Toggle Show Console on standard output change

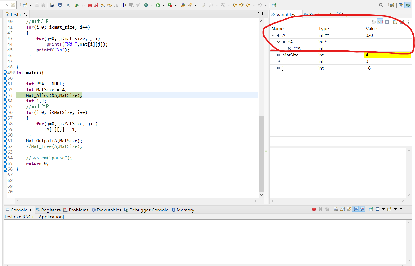[x=356, y=209]
